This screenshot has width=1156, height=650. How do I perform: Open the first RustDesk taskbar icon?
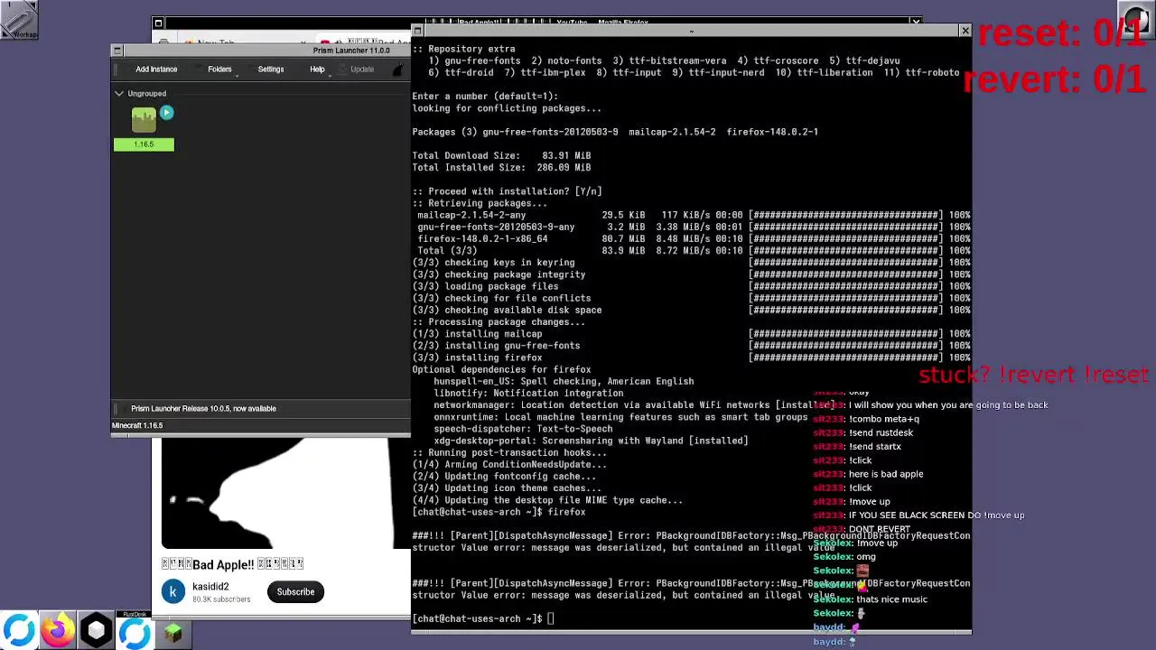tap(19, 631)
